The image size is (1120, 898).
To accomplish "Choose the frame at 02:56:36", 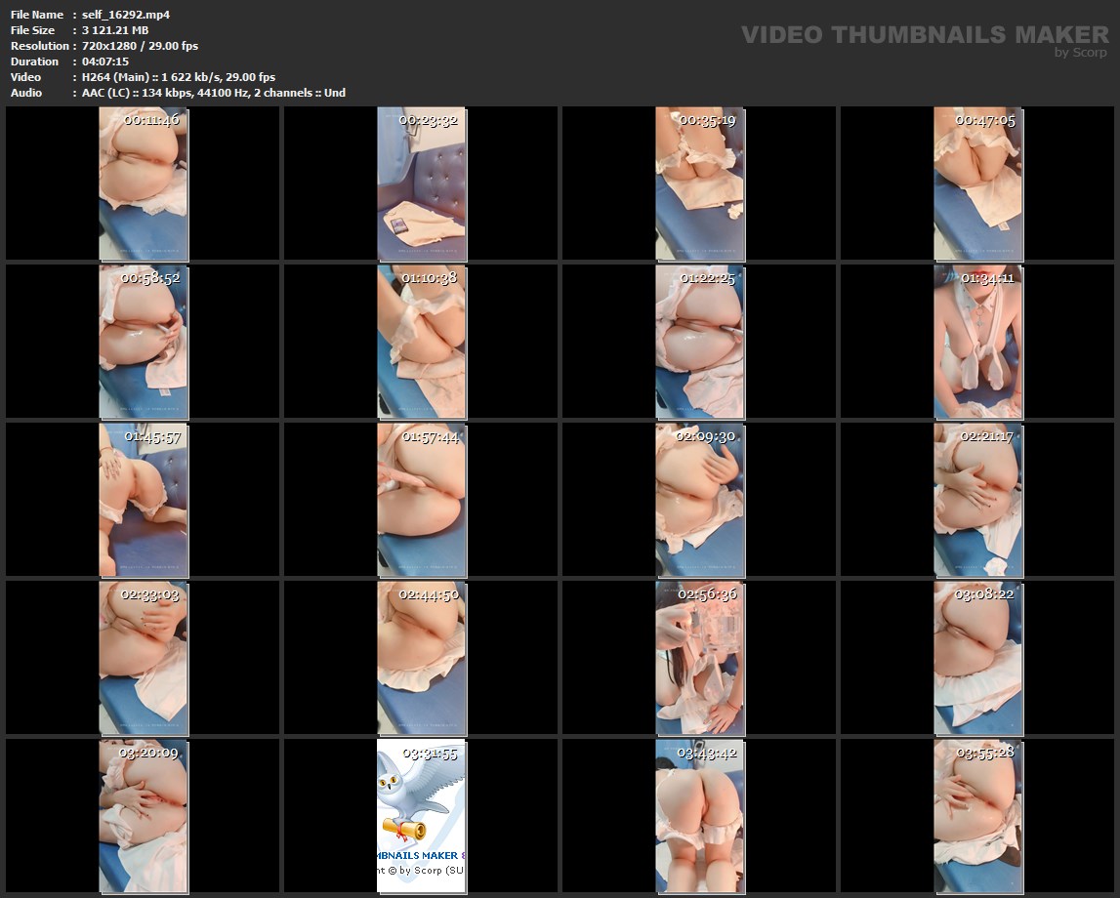I will 699,658.
